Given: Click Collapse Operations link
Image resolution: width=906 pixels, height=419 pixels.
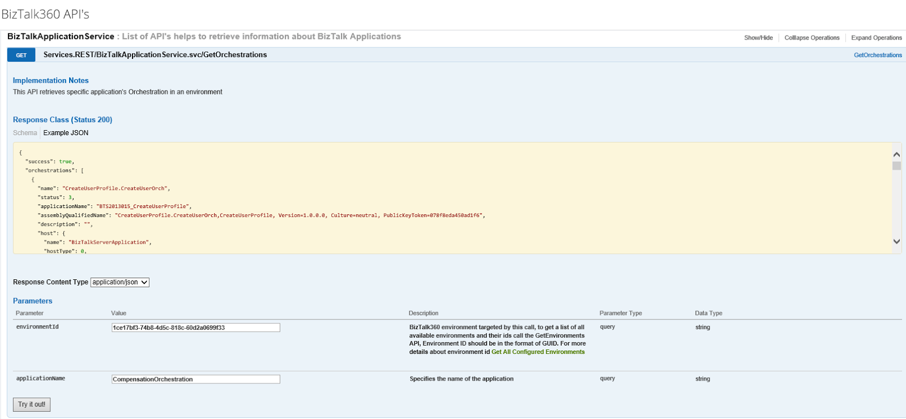Looking at the screenshot, I should click(812, 38).
